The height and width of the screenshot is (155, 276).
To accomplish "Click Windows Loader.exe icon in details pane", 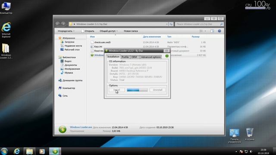I will tap(63, 129).
